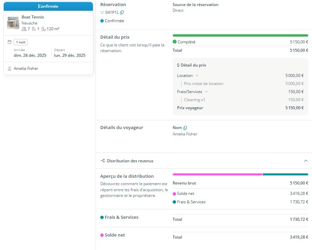Viewport: 312px width, 250px height.
Task: Click the surface area icon by 120 m²
Action: [x=44, y=29]
